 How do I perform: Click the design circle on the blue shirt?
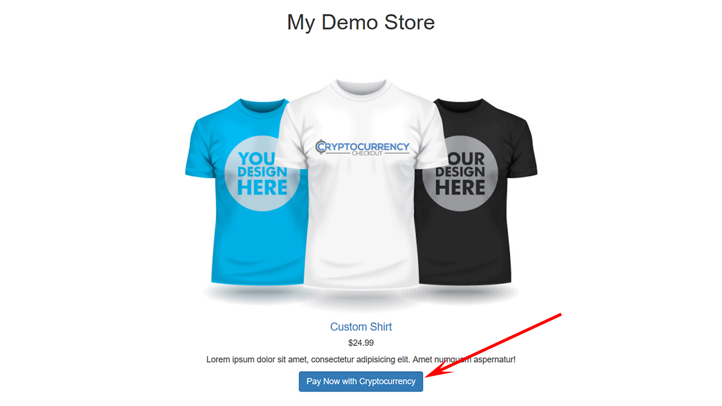click(257, 173)
